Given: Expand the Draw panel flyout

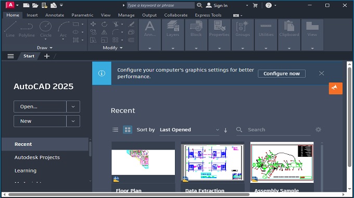Looking at the screenshot, I should 45,48.
